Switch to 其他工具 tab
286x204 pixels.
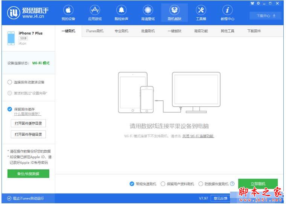[x=227, y=31]
